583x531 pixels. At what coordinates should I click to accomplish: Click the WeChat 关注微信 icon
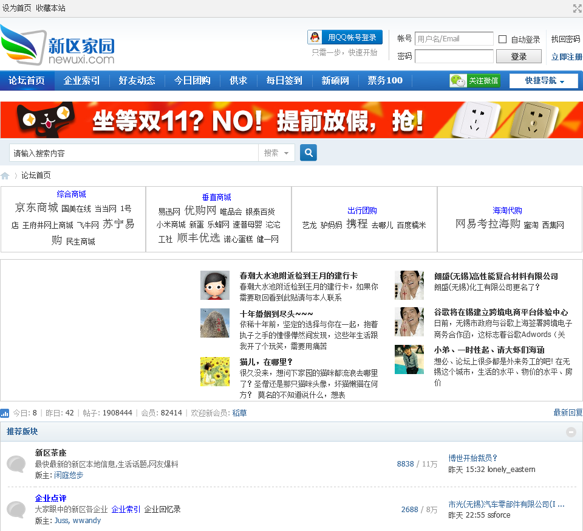[474, 80]
